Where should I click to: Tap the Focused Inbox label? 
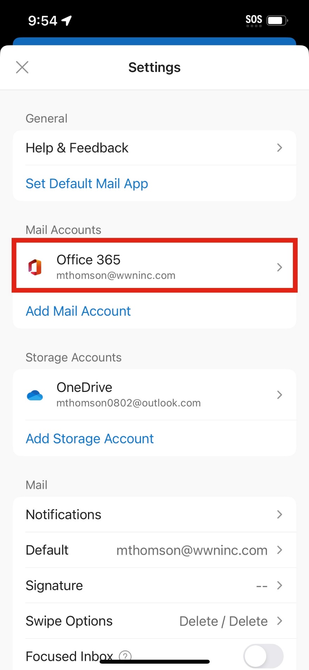click(x=69, y=656)
